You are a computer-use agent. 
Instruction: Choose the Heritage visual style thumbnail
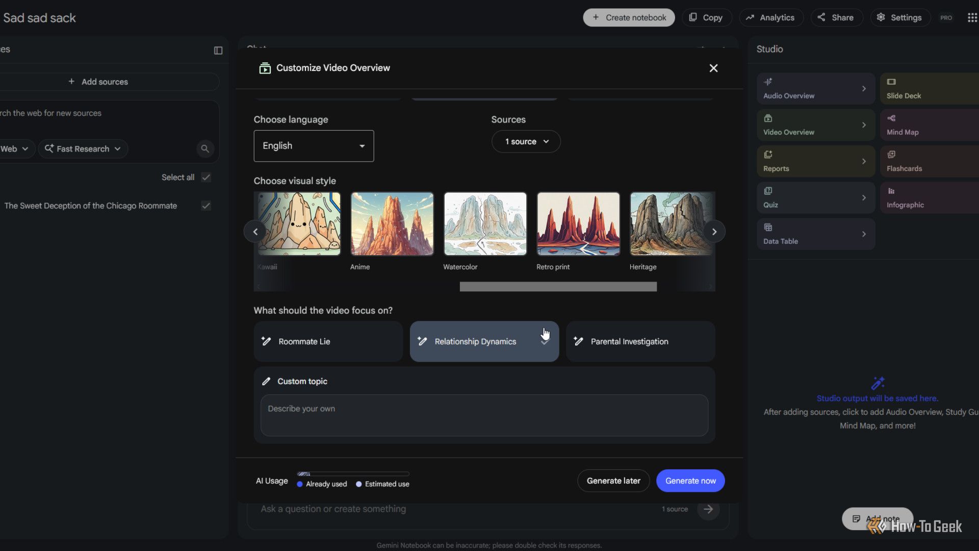click(x=672, y=224)
